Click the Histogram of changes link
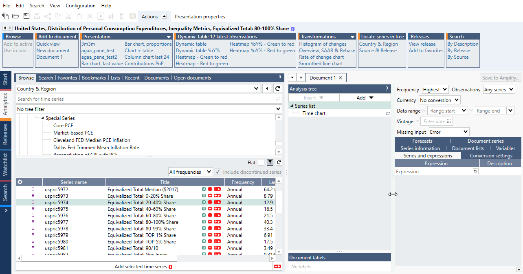523x274 pixels. click(x=323, y=44)
